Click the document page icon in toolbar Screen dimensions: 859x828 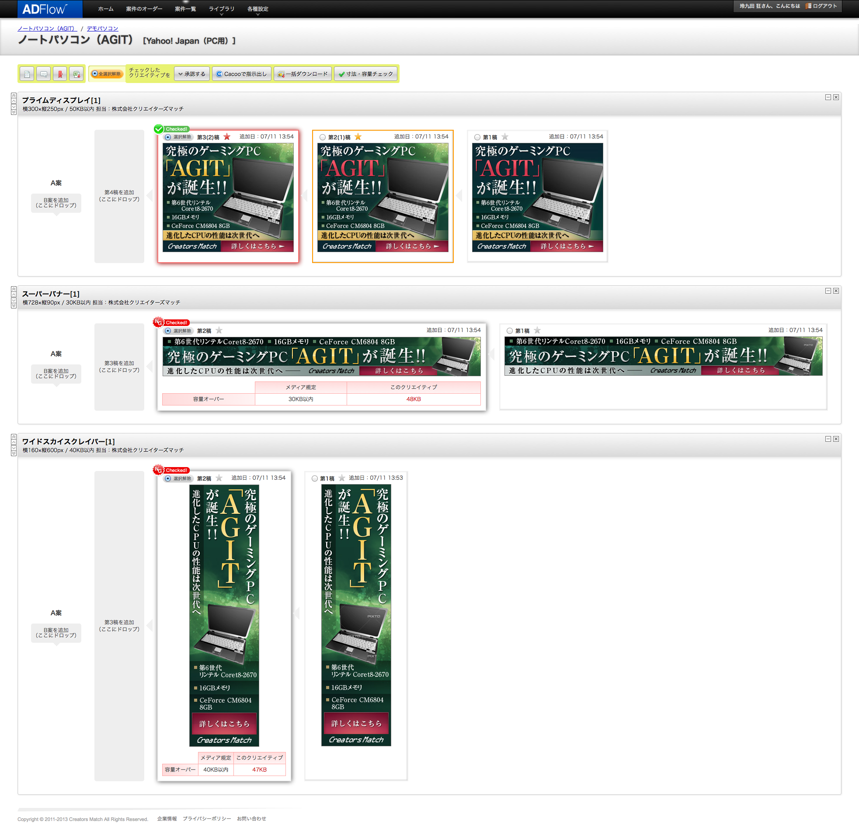[27, 74]
